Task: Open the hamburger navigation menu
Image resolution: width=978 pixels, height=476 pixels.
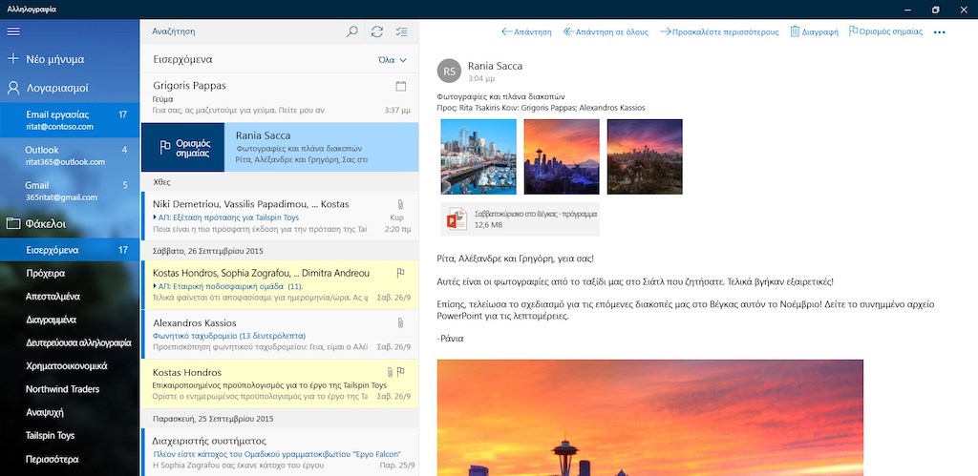Action: point(13,31)
